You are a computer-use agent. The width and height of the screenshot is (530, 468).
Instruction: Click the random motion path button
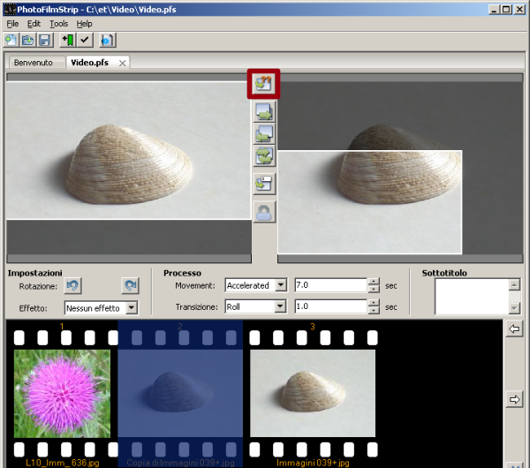(264, 84)
